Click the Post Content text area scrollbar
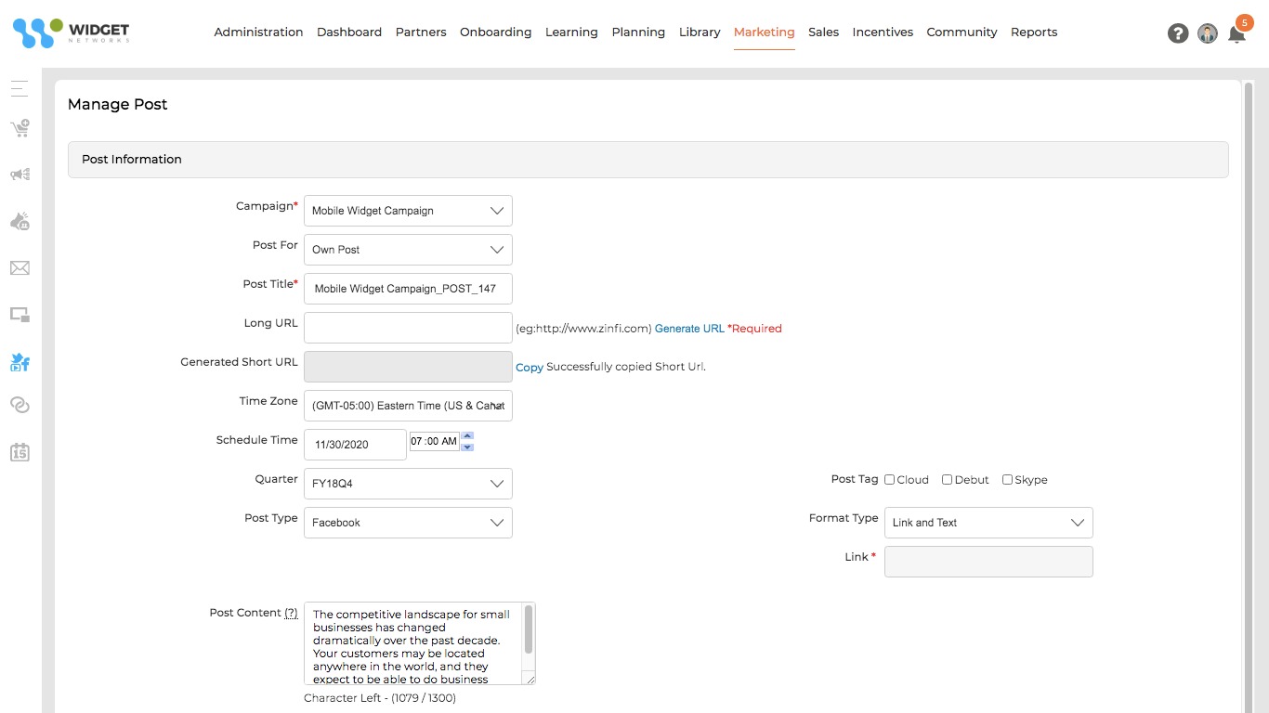1269x713 pixels. (529, 630)
